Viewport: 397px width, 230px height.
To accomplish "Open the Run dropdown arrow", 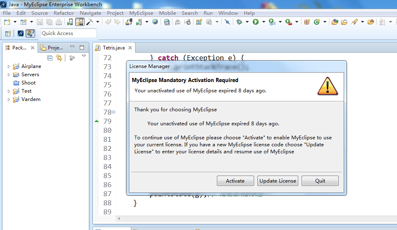I will click(x=264, y=22).
